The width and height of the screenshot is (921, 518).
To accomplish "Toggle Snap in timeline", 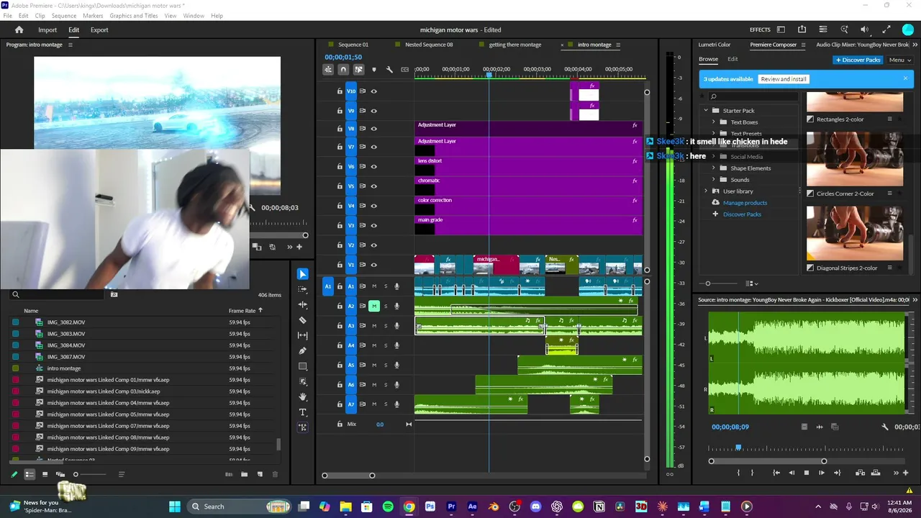I will pos(343,70).
